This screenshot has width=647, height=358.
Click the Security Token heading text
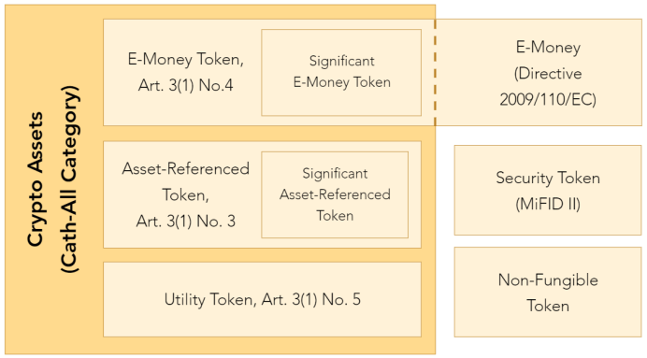pos(548,178)
